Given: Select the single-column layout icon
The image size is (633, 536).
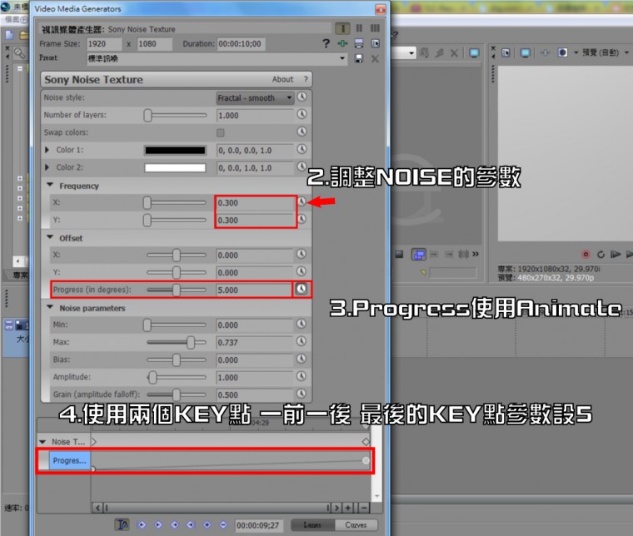Looking at the screenshot, I should 342,28.
